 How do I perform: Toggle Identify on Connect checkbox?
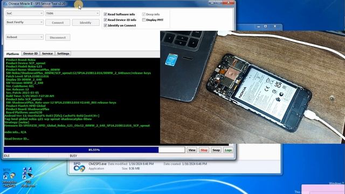coord(106,25)
